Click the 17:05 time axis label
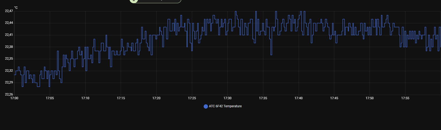 (x=50, y=98)
